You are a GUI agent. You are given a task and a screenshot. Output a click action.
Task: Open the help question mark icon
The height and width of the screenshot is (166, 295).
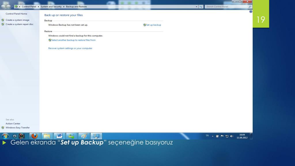[x=251, y=12]
